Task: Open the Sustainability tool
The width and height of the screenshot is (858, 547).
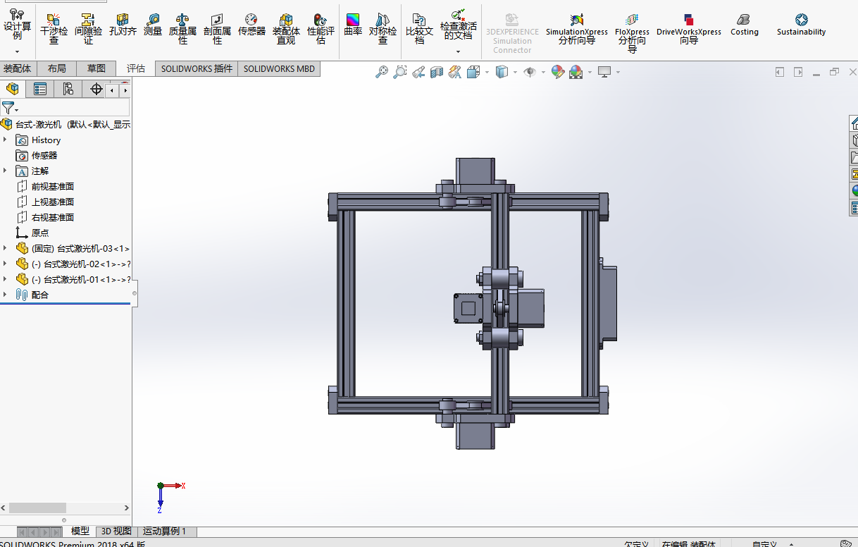Action: click(x=801, y=25)
